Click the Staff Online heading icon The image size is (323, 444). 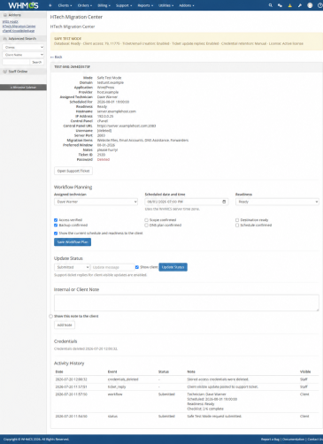tap(5, 72)
